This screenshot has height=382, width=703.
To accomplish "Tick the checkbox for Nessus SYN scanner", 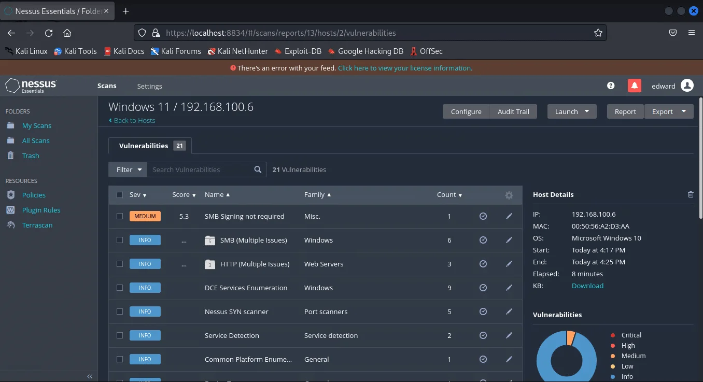I will click(x=120, y=312).
